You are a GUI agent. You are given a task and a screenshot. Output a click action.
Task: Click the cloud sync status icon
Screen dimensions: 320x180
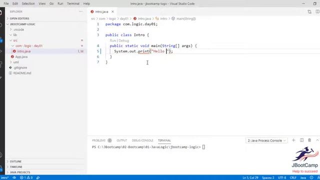pos(14,177)
